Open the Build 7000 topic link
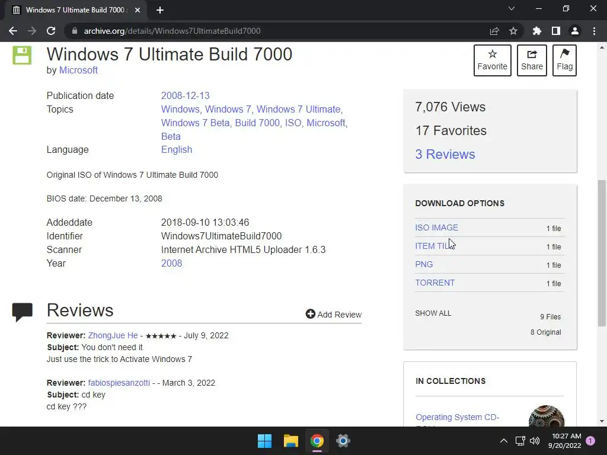 [x=257, y=123]
